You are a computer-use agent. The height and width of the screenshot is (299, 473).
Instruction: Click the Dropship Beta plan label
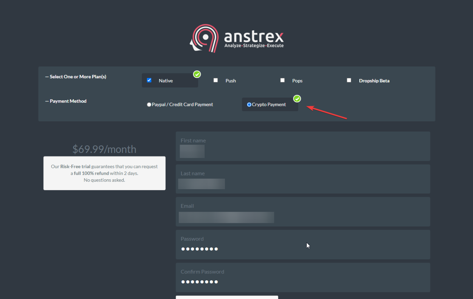pyautogui.click(x=374, y=81)
